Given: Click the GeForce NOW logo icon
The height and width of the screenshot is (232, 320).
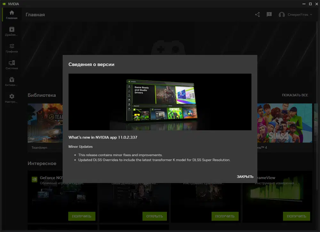Looking at the screenshot, I should coord(35,179).
